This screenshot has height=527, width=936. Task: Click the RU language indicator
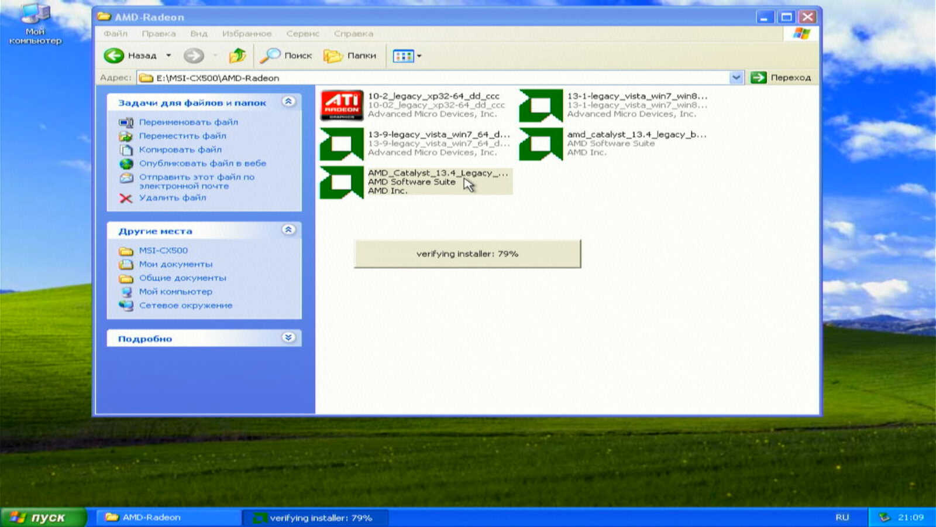[842, 518]
